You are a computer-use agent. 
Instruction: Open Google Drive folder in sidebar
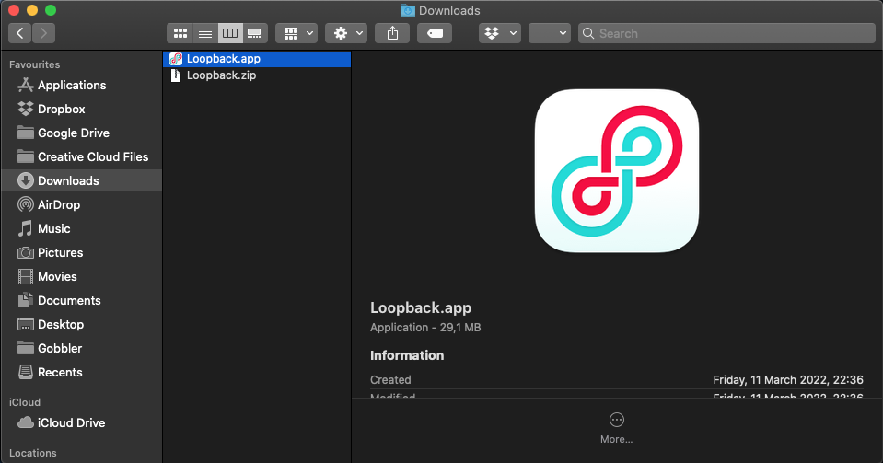point(82,133)
